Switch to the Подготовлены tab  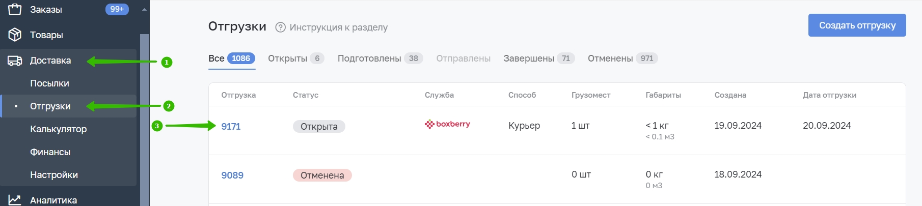(x=380, y=58)
